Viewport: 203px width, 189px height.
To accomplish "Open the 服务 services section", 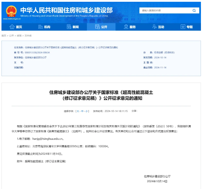I will click(130, 27).
